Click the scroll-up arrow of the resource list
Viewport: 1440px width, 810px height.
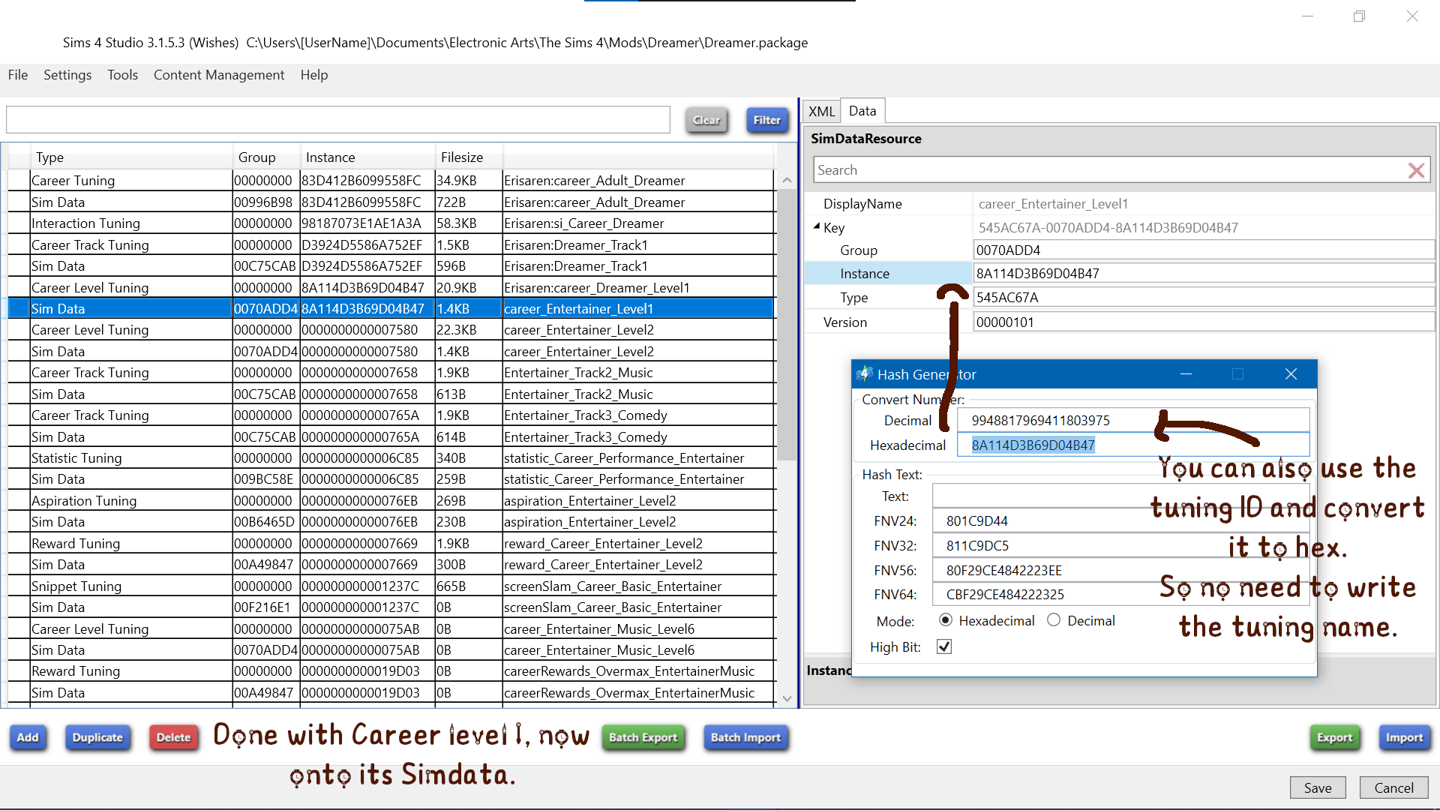point(787,180)
